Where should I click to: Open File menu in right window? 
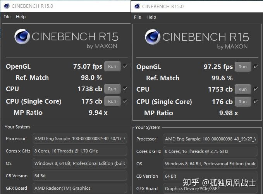138,17
